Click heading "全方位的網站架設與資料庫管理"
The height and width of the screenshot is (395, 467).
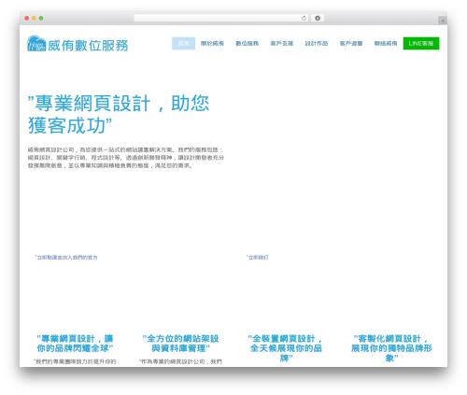tap(180, 344)
